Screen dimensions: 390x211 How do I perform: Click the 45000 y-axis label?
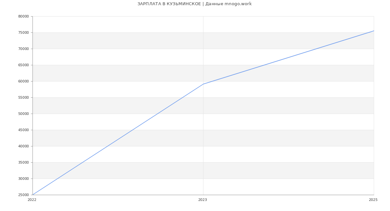pos(23,130)
